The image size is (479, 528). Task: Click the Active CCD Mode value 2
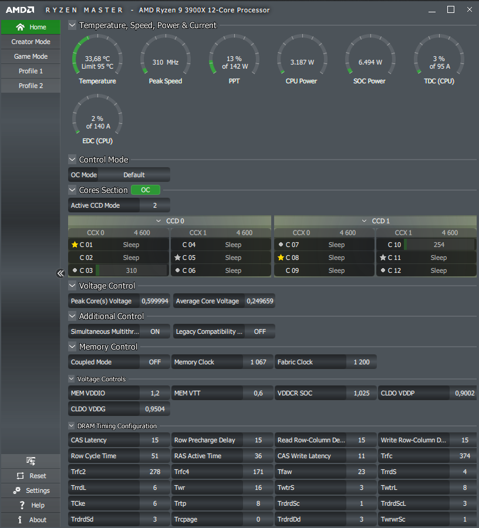point(155,205)
